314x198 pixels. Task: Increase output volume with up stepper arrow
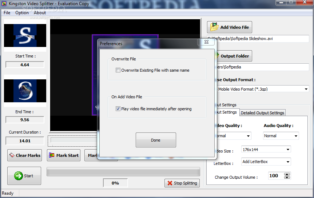[287, 174]
